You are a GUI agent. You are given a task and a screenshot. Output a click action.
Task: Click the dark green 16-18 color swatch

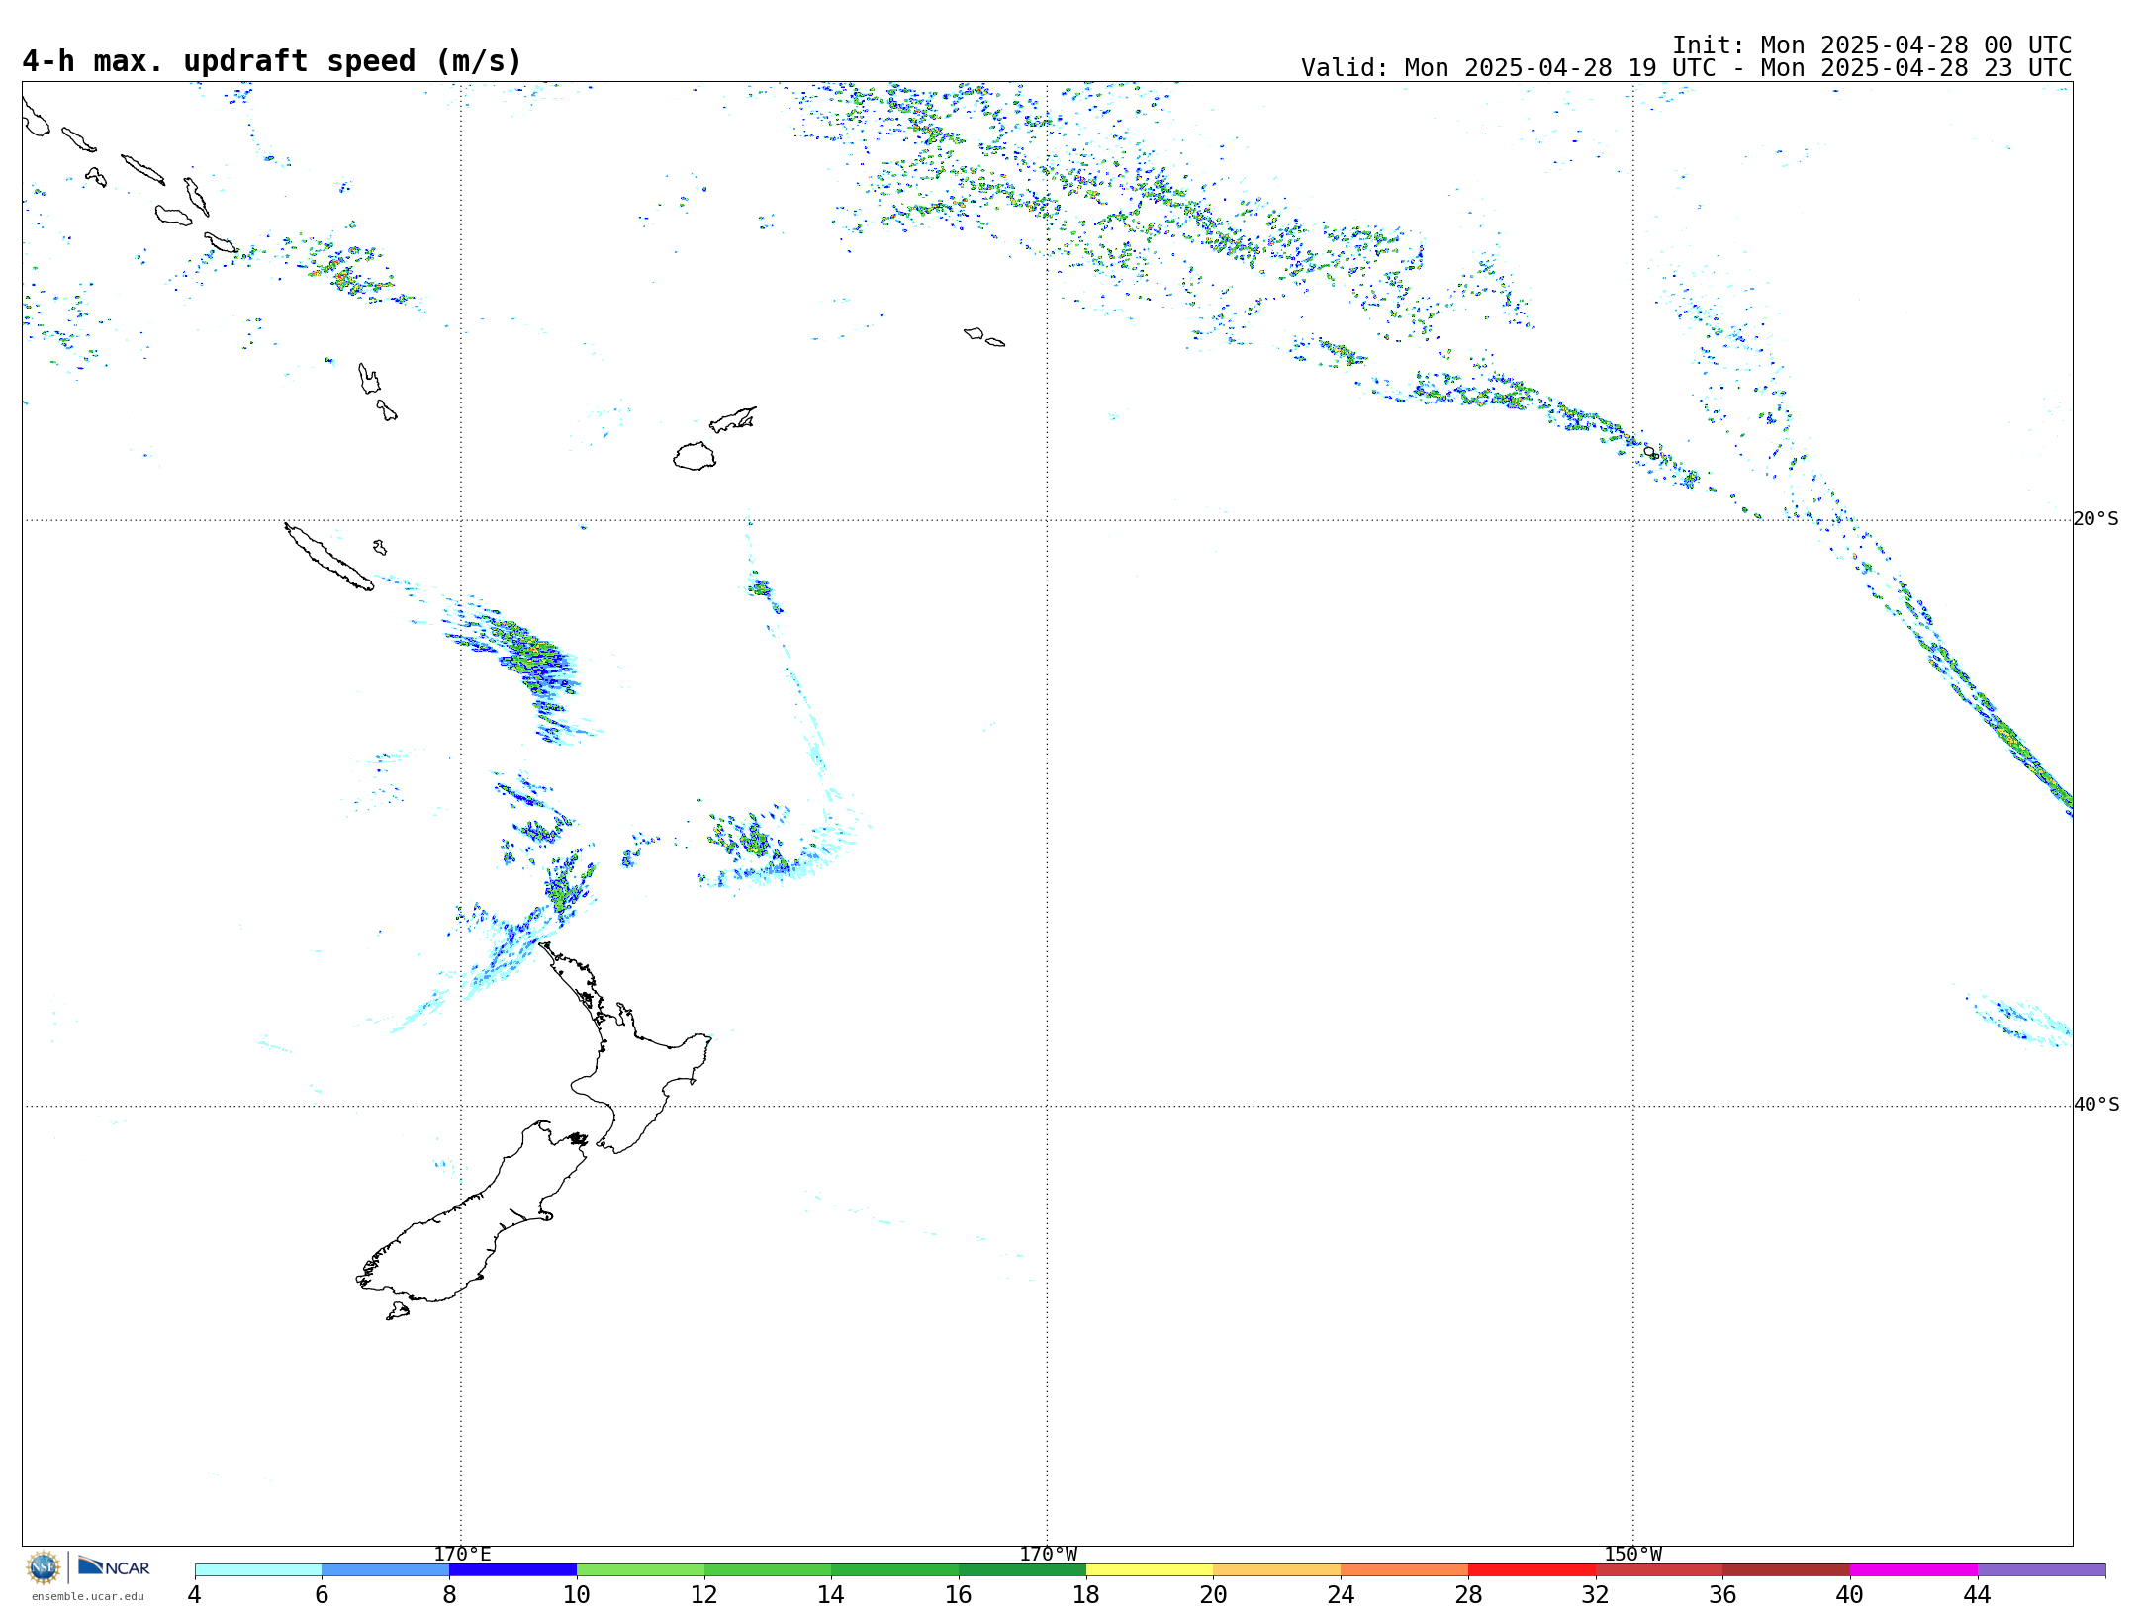(1022, 1569)
